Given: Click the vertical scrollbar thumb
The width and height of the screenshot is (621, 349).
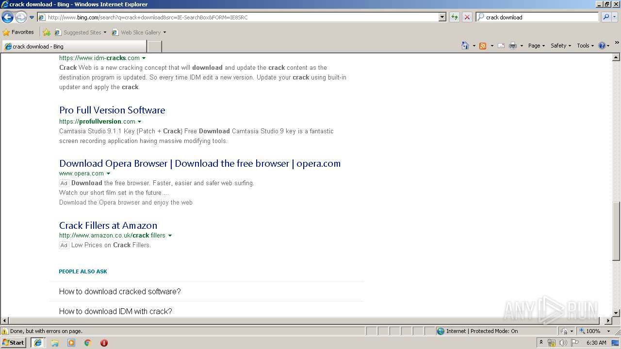Looking at the screenshot, I should tap(616, 231).
